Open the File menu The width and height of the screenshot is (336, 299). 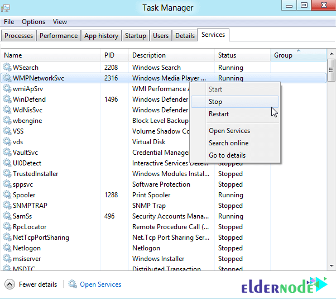click(9, 22)
